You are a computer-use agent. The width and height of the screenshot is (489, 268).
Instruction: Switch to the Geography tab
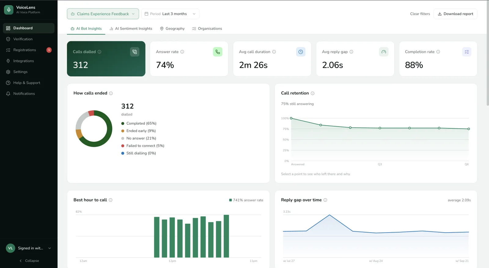click(172, 28)
